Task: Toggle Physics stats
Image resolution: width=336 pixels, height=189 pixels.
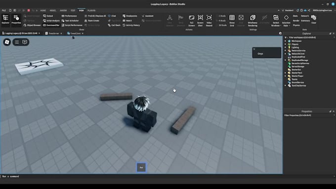Action: pyautogui.click(x=296, y=25)
